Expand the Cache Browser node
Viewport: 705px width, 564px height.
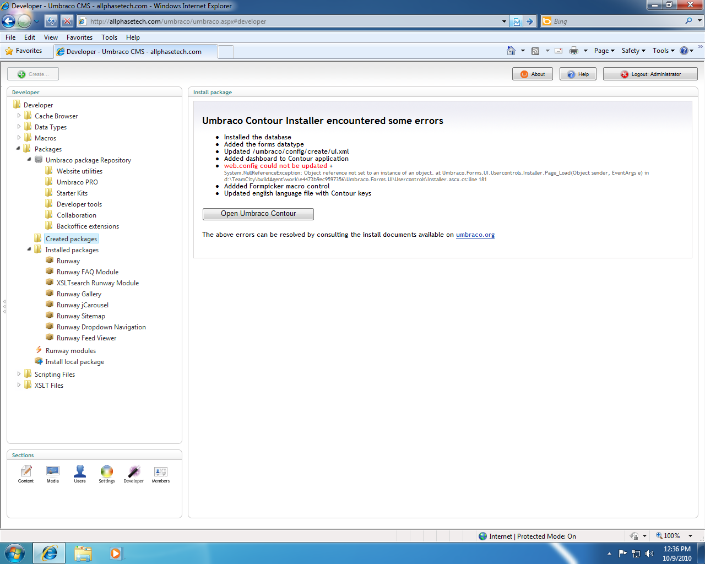point(19,116)
